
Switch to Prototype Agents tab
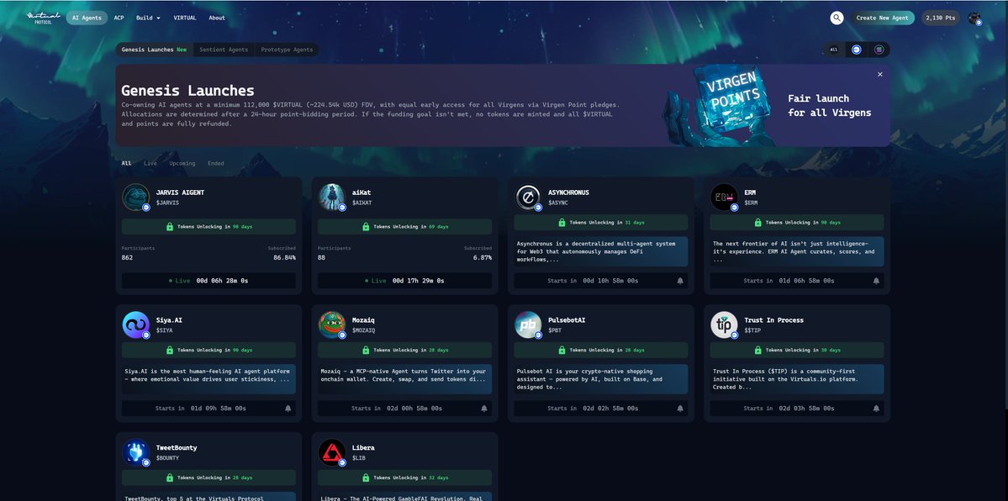point(287,50)
